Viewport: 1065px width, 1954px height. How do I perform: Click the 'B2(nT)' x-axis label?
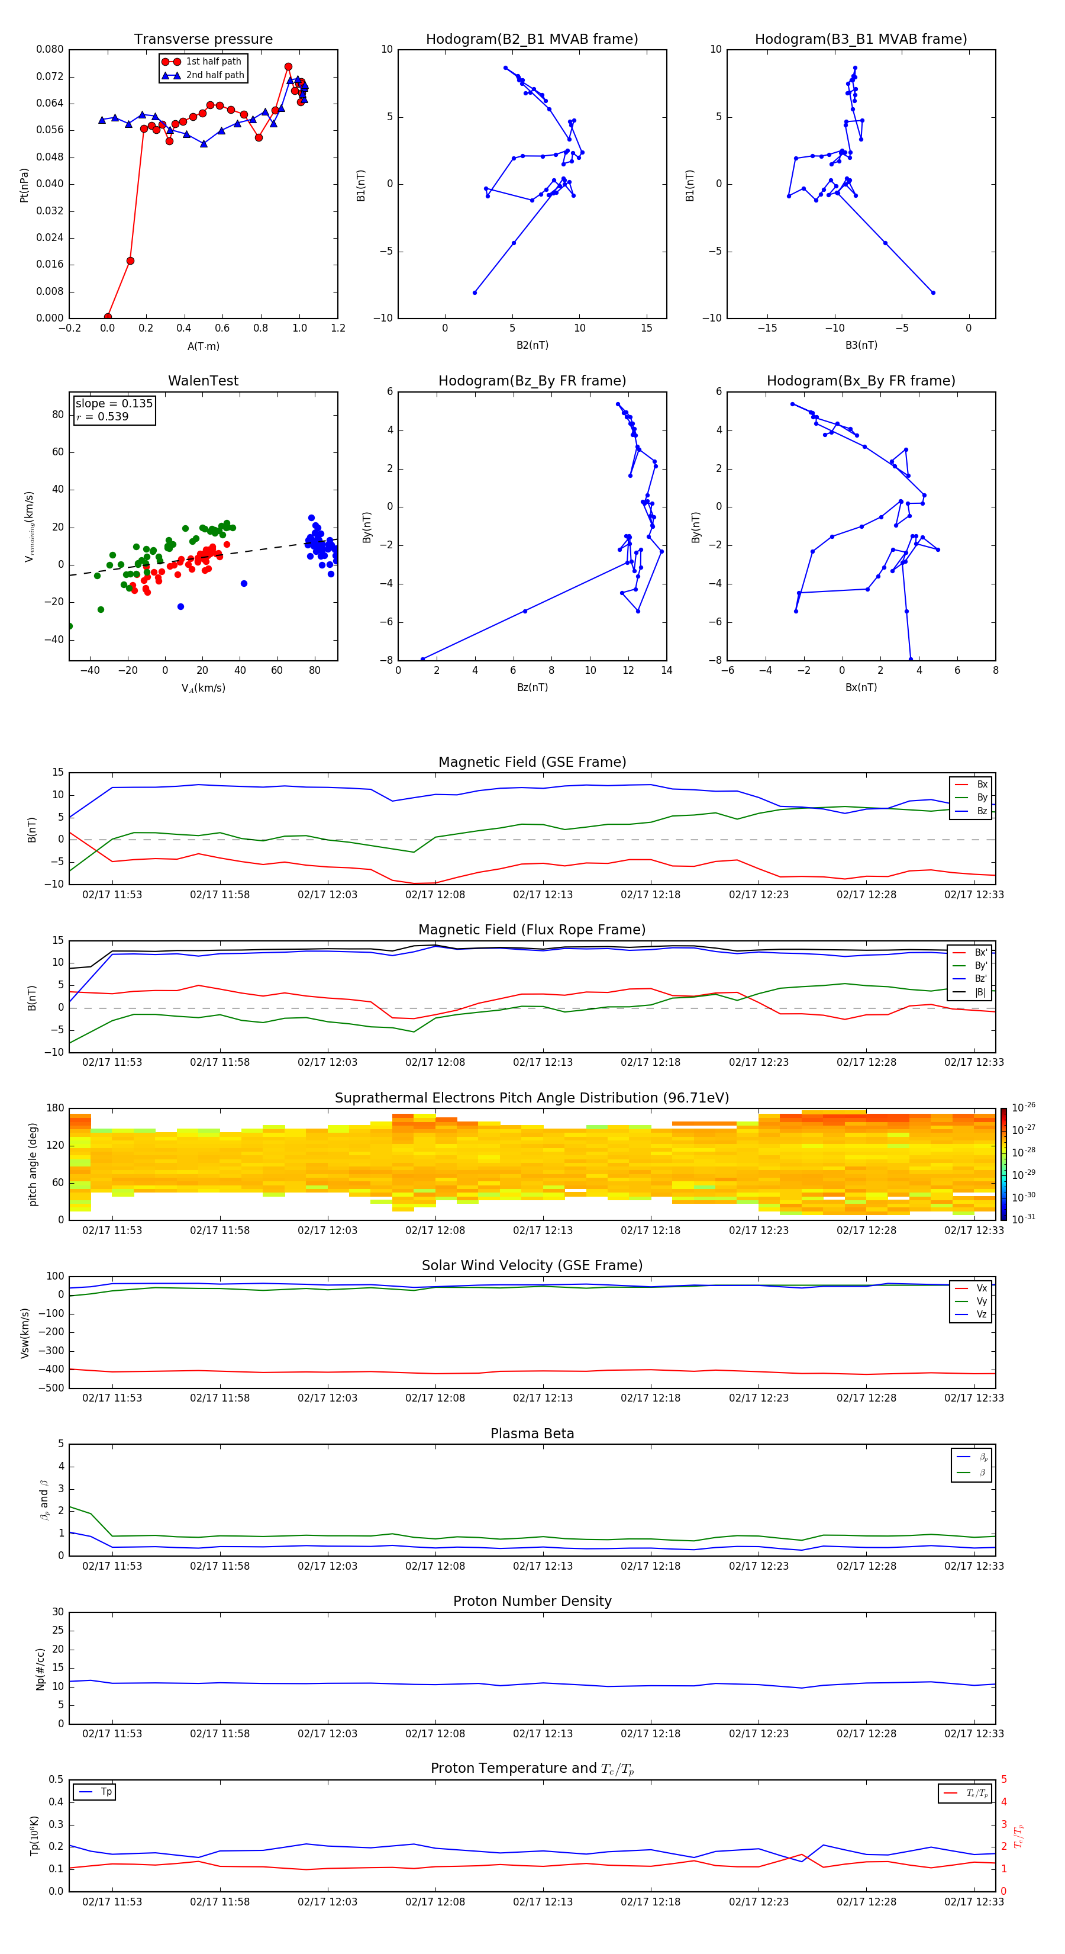(532, 345)
